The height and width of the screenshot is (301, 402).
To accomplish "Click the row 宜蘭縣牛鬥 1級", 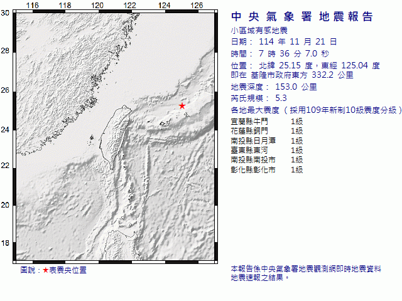I will click(x=267, y=121).
